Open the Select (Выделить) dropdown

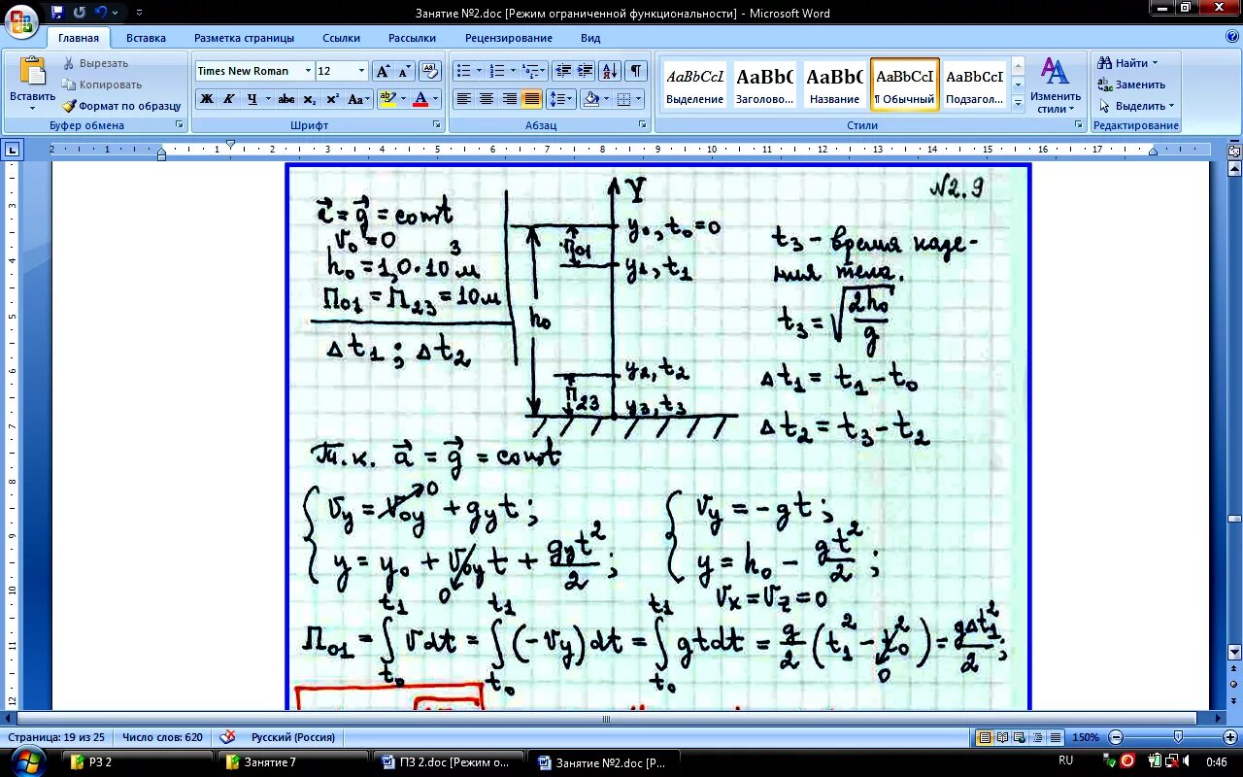pyautogui.click(x=1136, y=106)
